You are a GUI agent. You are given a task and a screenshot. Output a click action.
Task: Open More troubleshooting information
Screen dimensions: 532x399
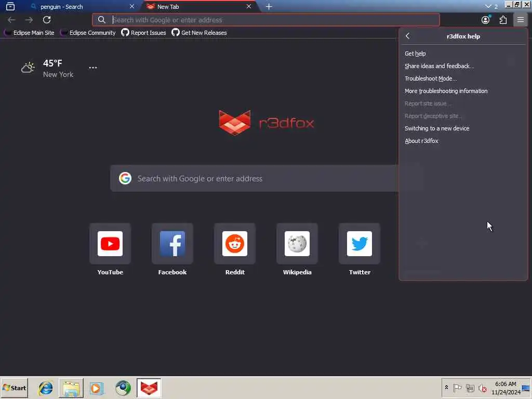click(x=463, y=91)
